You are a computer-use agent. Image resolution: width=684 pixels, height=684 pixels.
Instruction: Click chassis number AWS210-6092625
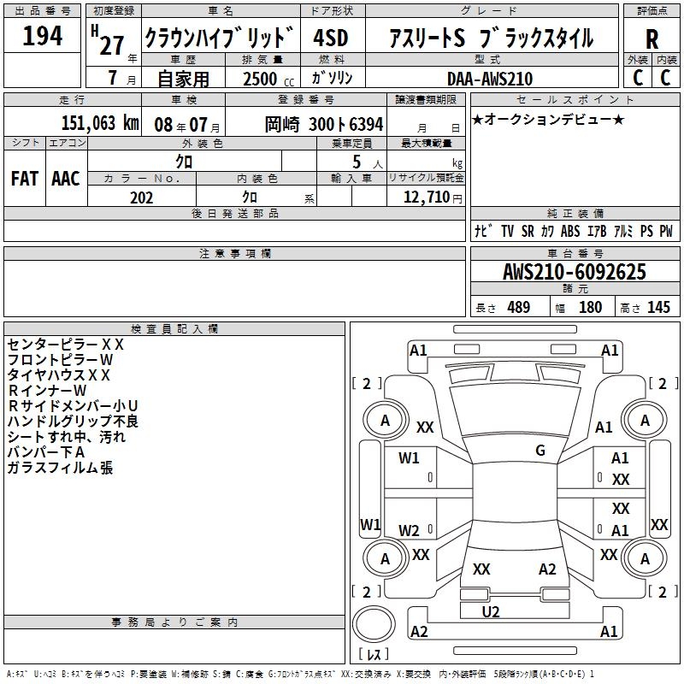point(574,273)
